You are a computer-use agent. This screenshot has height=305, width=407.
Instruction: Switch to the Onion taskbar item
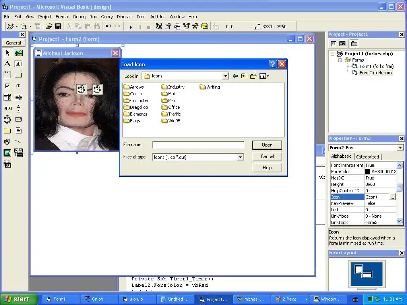click(x=99, y=299)
